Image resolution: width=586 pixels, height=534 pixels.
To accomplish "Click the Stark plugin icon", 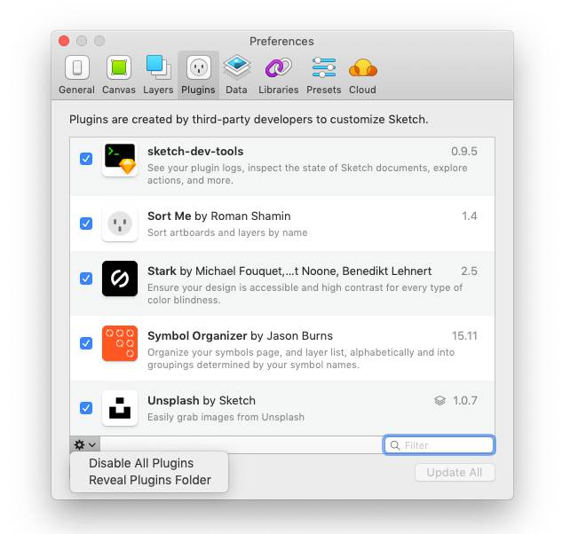I will coord(120,279).
